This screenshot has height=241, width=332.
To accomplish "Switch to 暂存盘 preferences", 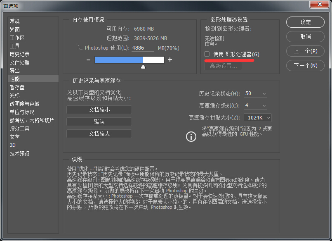I will point(33,87).
